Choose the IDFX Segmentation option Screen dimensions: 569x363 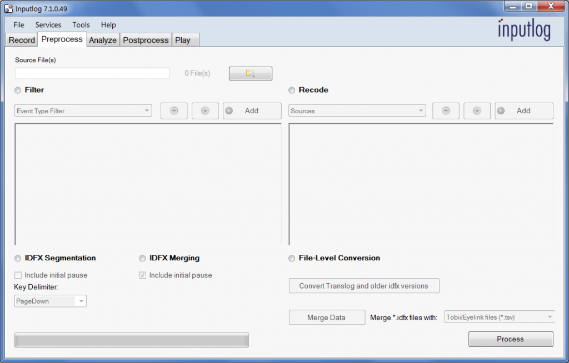pos(18,258)
